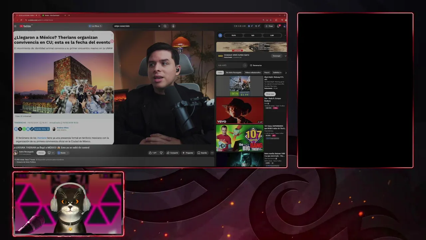
Task: Bookmark page with star icon
Action: pos(271,20)
